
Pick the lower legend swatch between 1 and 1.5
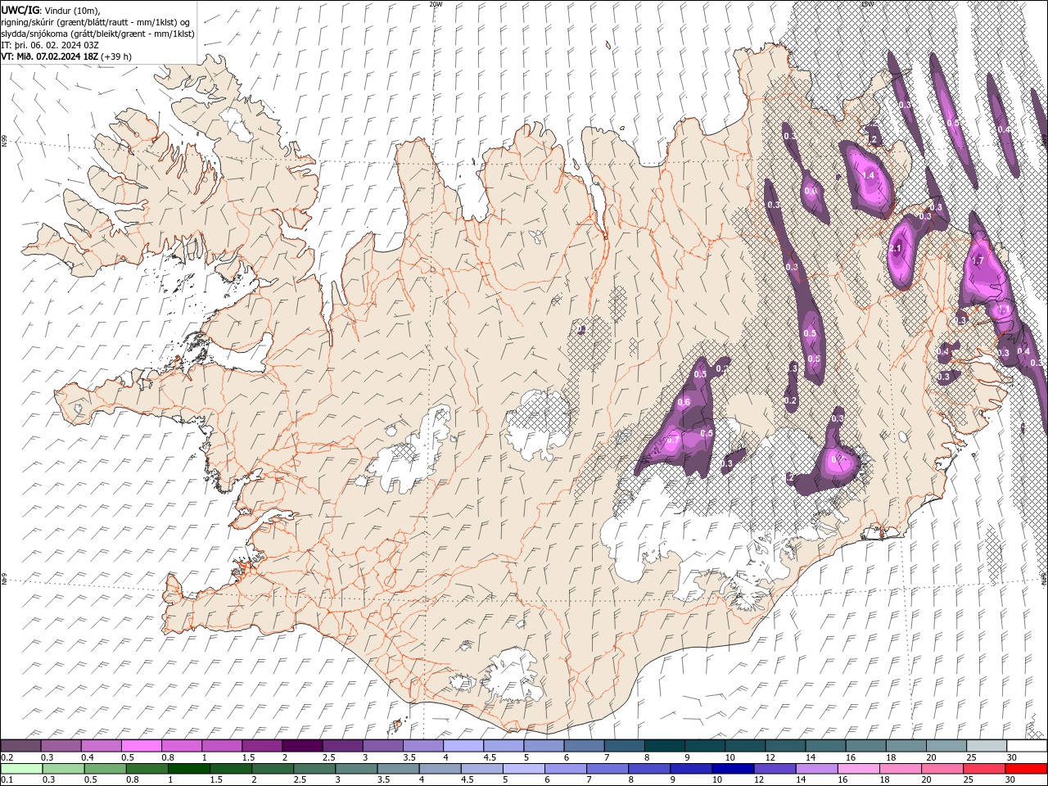click(189, 769)
